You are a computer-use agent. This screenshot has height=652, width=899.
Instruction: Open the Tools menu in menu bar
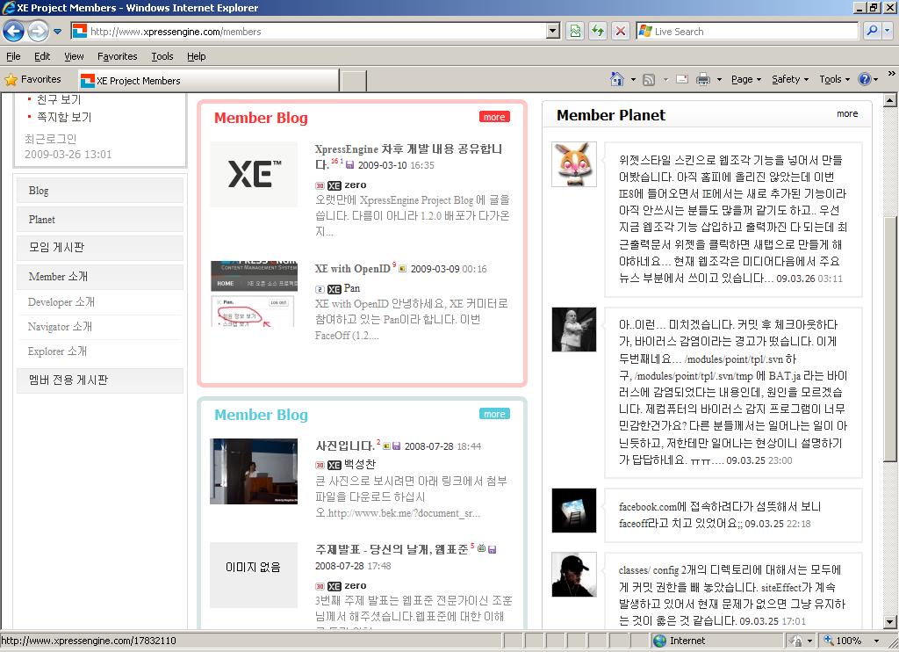162,56
